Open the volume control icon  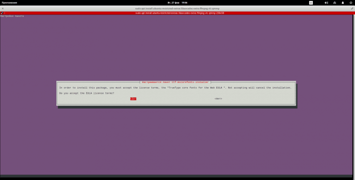(x=326, y=3)
